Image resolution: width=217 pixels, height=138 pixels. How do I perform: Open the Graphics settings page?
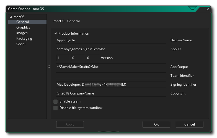pos(23,27)
